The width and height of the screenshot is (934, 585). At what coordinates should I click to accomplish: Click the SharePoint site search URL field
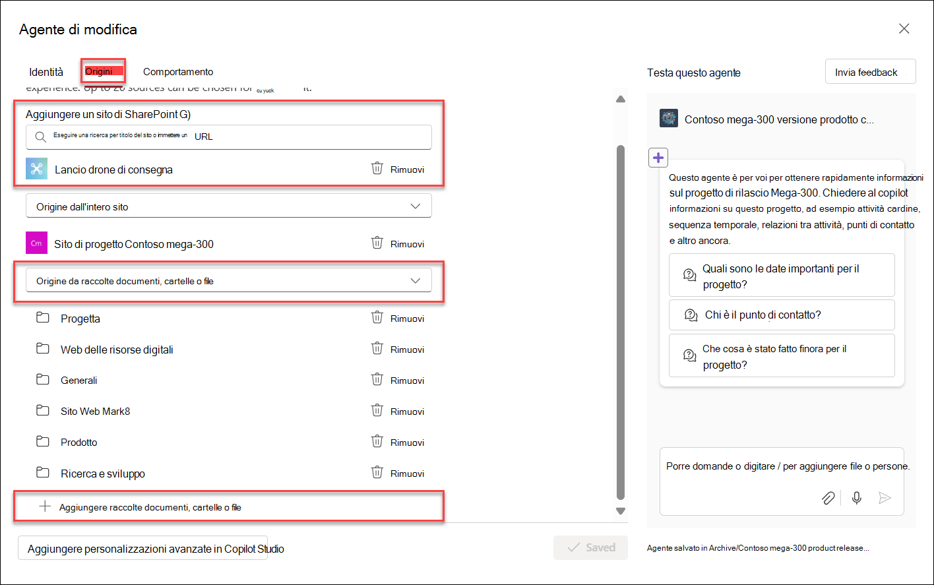pos(229,137)
